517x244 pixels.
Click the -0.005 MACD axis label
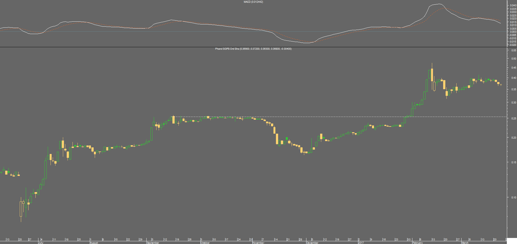click(x=513, y=35)
